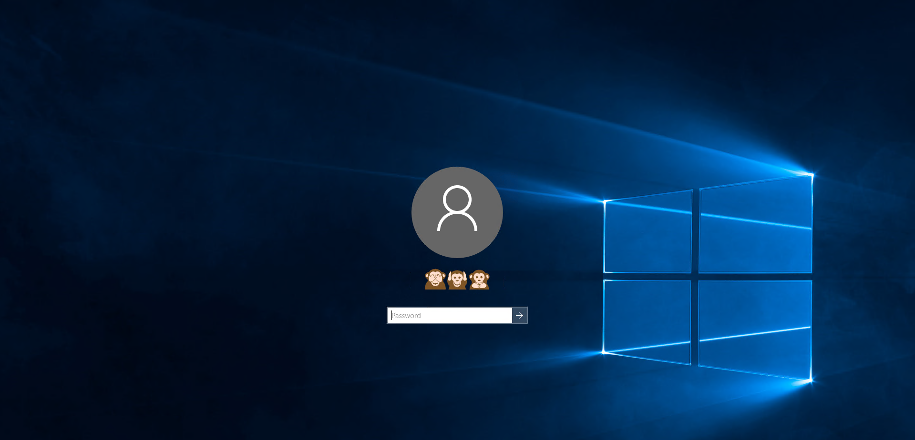Screen dimensions: 915x440
Task: Click the speak-no-evil monkey emoji
Action: click(x=479, y=280)
